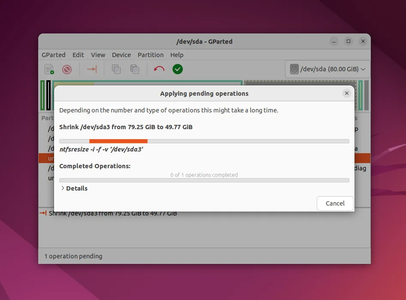
Task: Click the Resize/Move arrow icon
Action: [x=92, y=69]
